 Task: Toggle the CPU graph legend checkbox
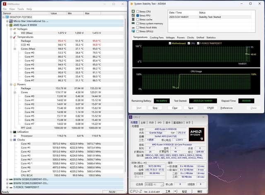[x=189, y=43]
